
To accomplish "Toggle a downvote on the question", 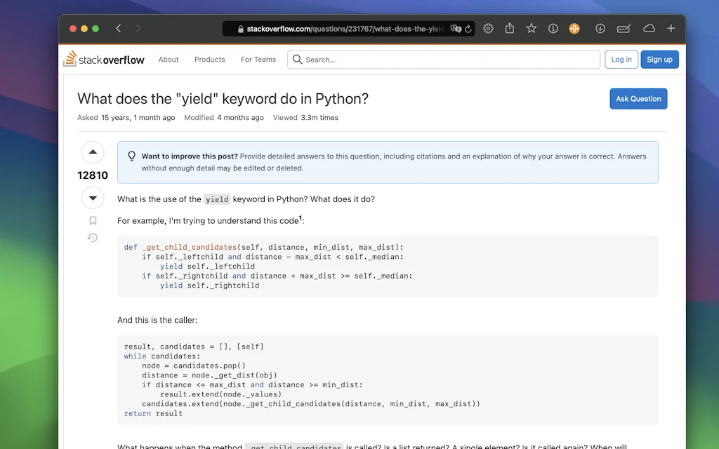I will (x=93, y=198).
